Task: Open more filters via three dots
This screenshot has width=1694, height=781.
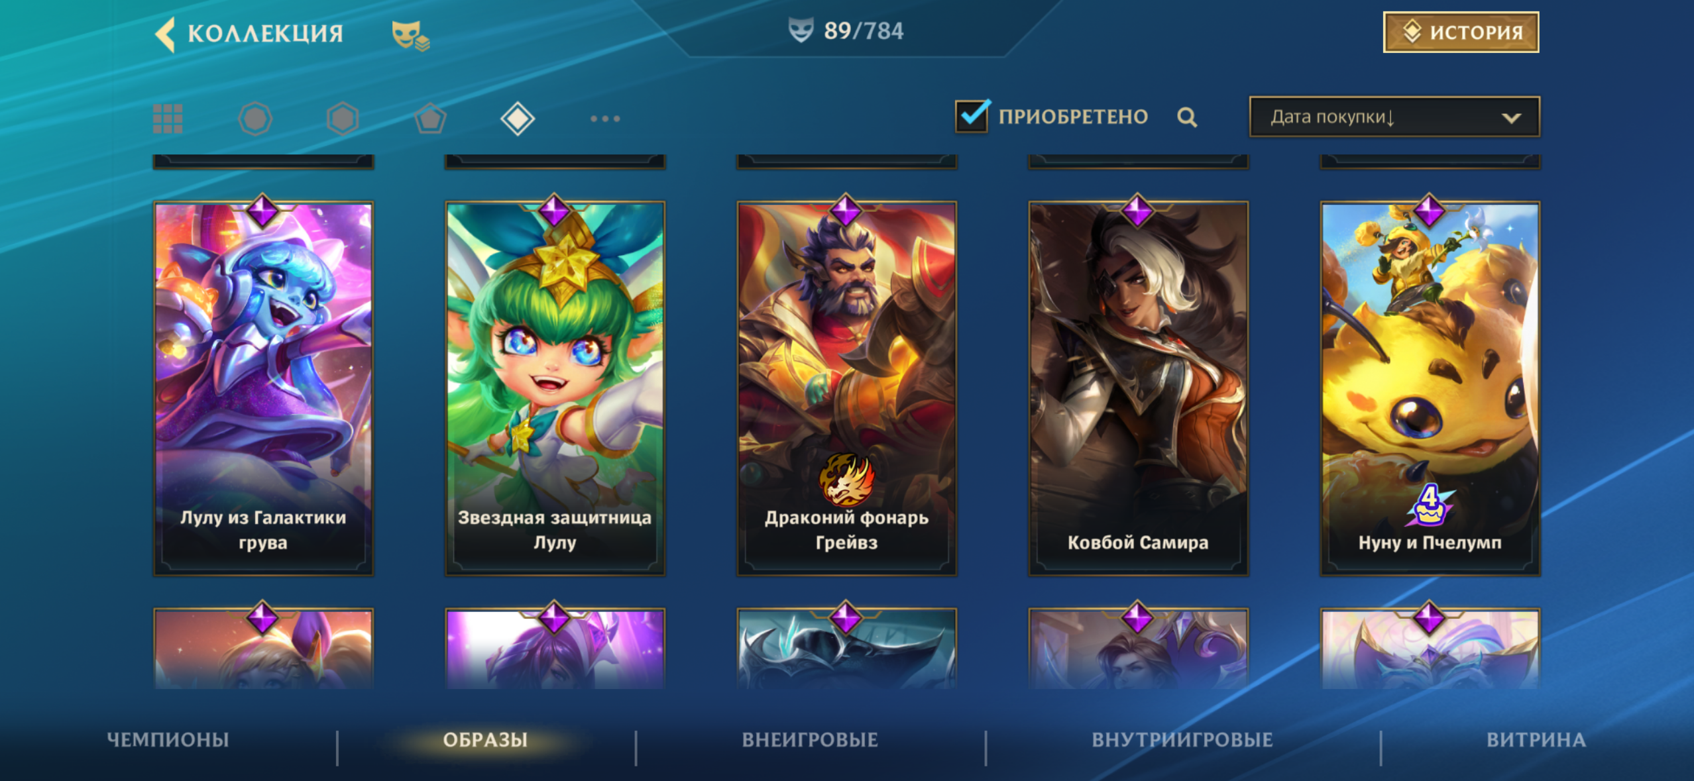Action: (605, 119)
